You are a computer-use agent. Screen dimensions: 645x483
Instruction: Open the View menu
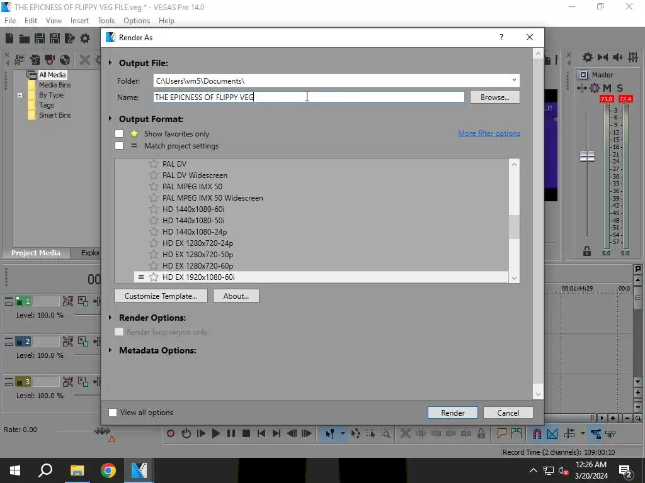(x=54, y=21)
